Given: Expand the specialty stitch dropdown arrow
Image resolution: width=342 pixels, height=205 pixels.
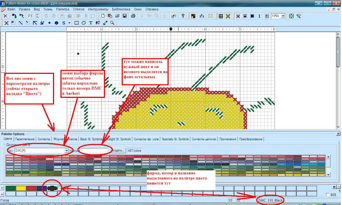Looking at the screenshot, I should 69,23.
